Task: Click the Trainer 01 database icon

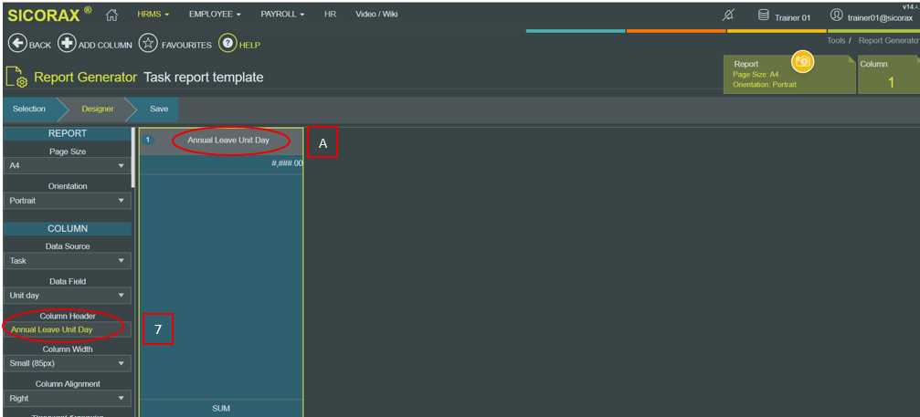Action: (764, 16)
